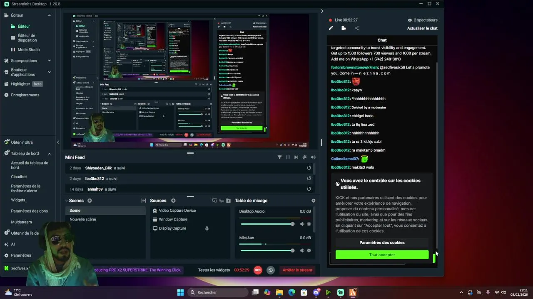Open source projector icon in Sources header

tap(214, 201)
